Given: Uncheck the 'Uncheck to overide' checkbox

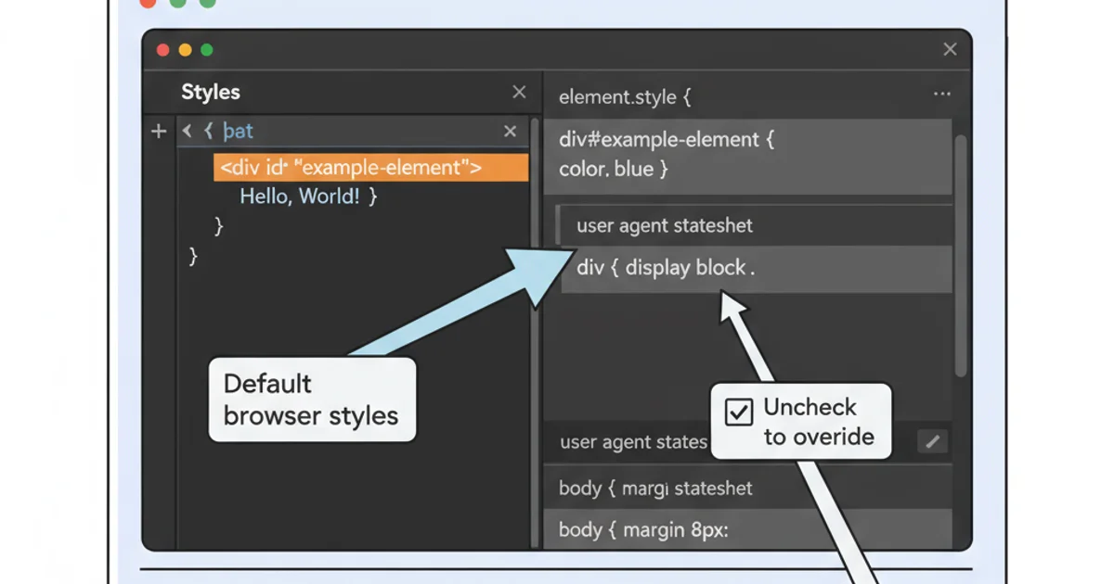Looking at the screenshot, I should (x=738, y=413).
